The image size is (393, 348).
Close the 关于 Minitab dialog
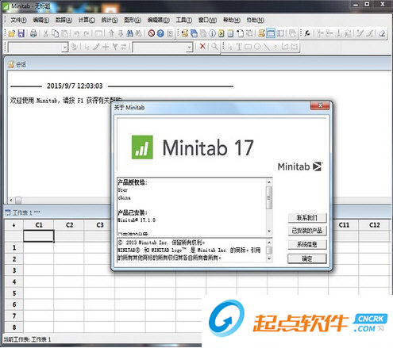[320, 105]
